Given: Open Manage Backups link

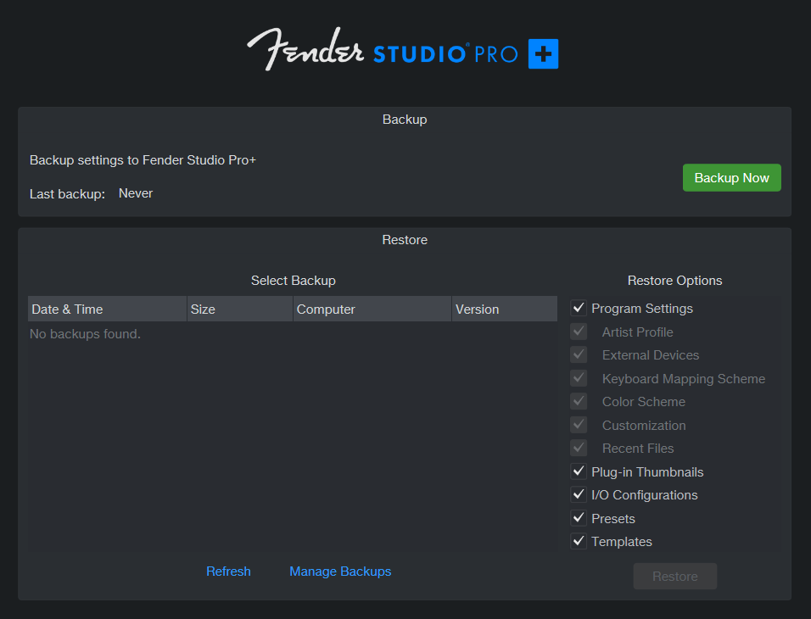Looking at the screenshot, I should tap(340, 572).
